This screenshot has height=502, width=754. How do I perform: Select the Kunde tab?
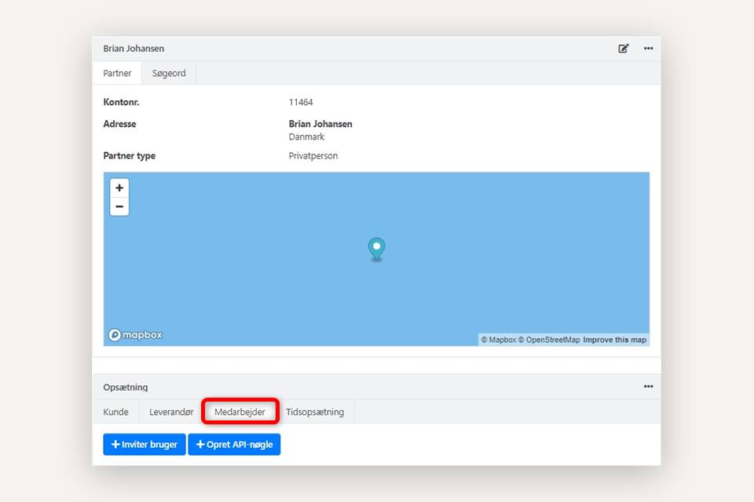[x=115, y=412]
